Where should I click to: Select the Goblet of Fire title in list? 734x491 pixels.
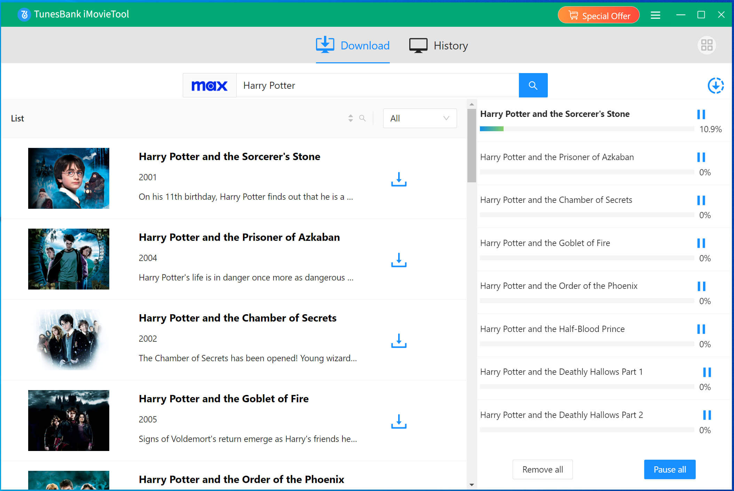point(224,399)
